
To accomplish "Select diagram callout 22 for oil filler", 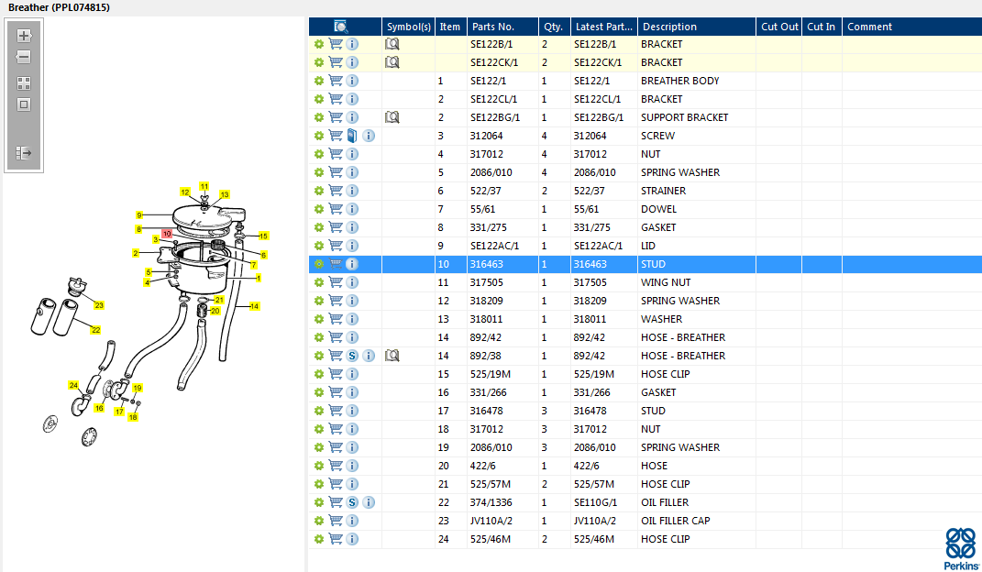I will pyautogui.click(x=96, y=330).
